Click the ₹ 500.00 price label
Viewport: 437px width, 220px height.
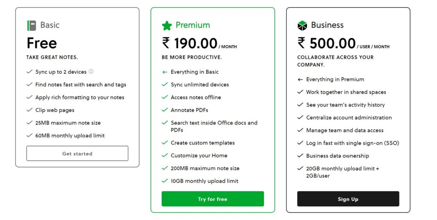point(326,43)
